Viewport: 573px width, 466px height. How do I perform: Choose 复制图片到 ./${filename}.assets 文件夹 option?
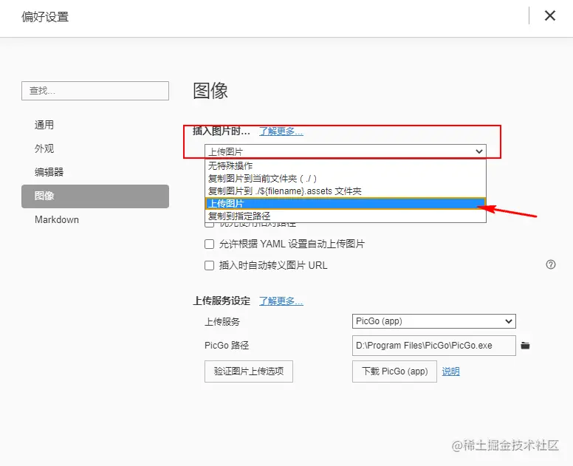(x=346, y=191)
